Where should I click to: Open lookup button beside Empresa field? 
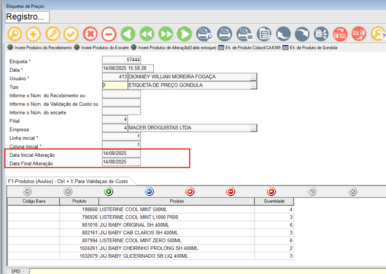pos(254,128)
